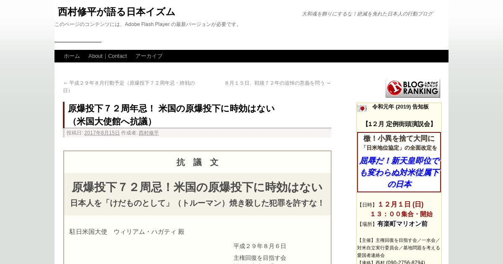
Task: Click 【１２月 定例街頭演説会】 text
Action: coord(399,124)
